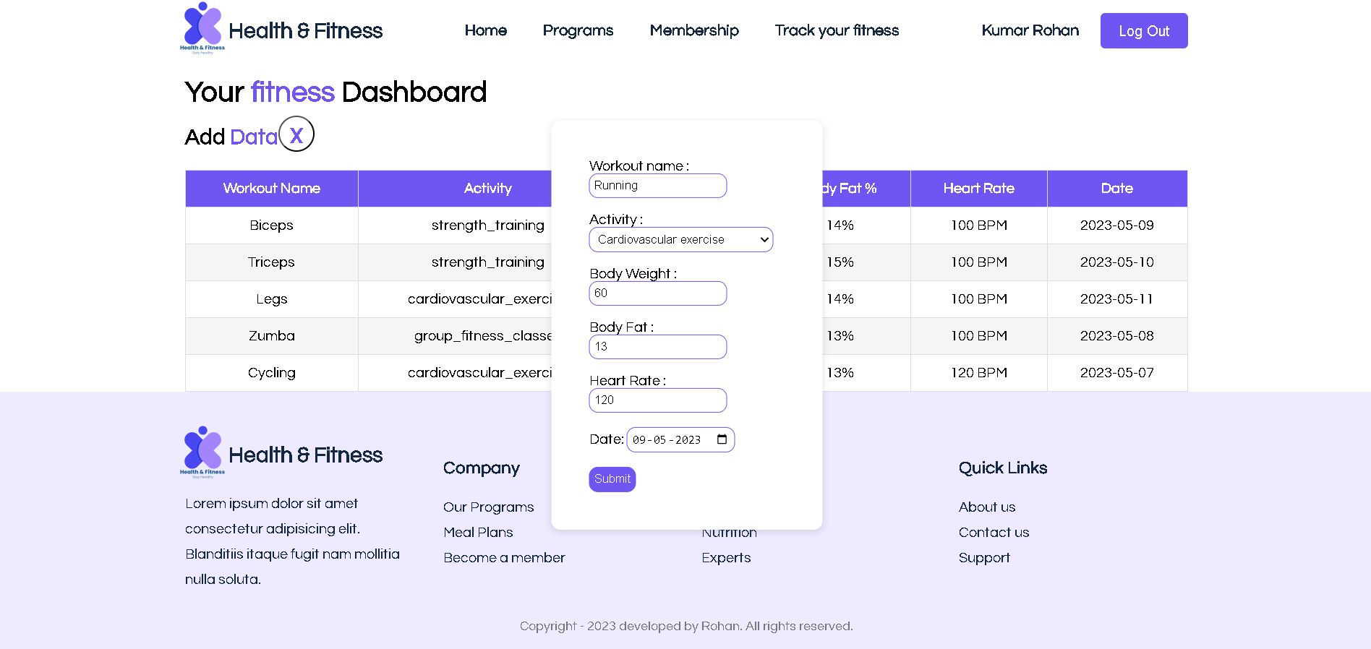Log Out of the account
This screenshot has height=649, width=1371.
coord(1144,31)
